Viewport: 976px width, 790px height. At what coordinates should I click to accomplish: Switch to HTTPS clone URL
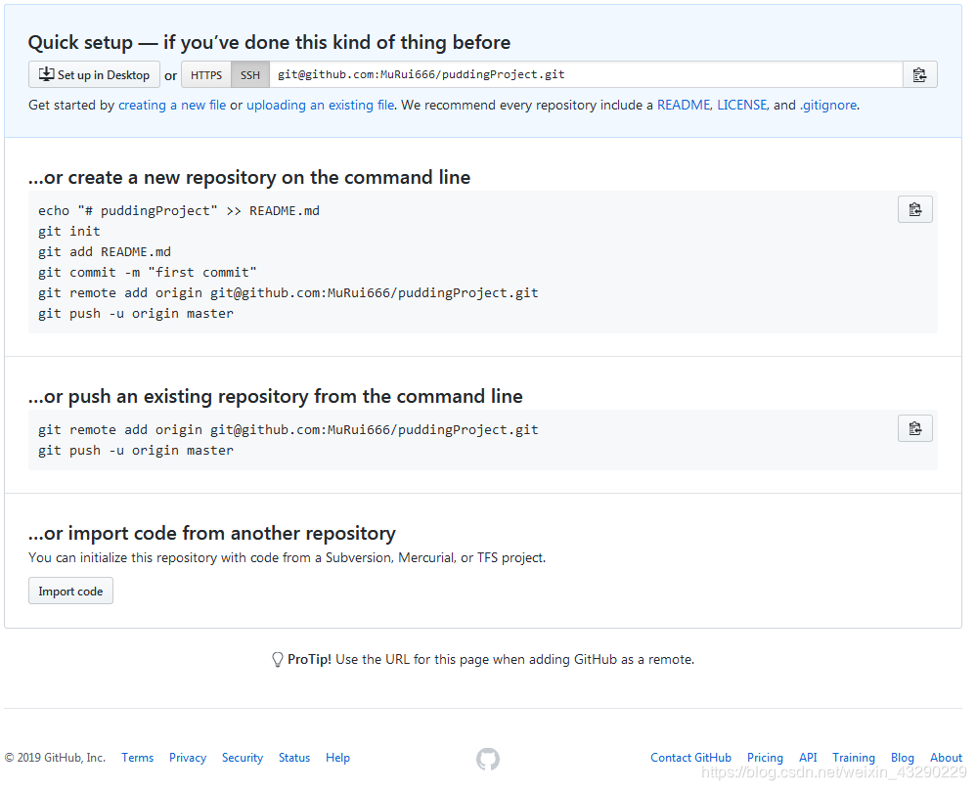(x=206, y=74)
